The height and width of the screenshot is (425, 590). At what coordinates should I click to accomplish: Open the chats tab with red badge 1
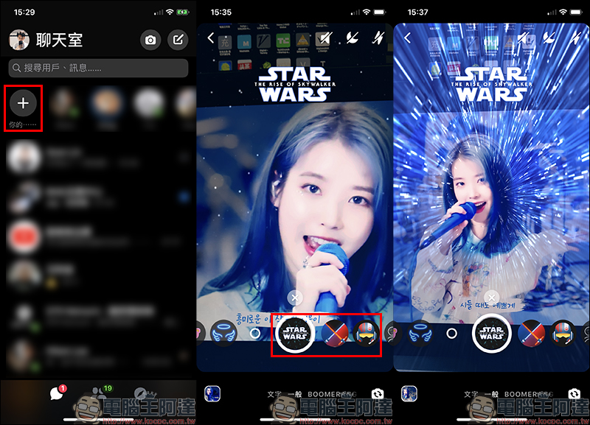pos(57,393)
